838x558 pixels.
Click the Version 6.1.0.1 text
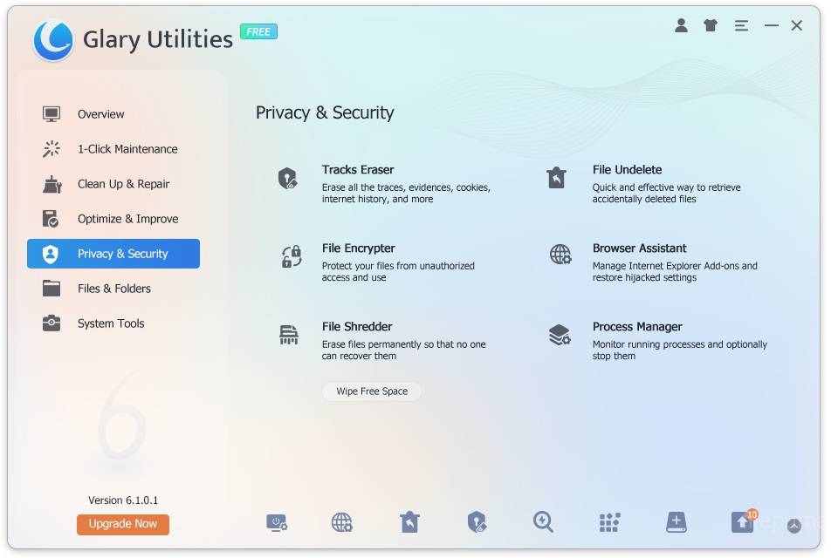click(x=123, y=500)
